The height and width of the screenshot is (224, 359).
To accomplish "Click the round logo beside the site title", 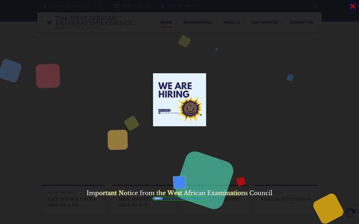I will [49, 22].
